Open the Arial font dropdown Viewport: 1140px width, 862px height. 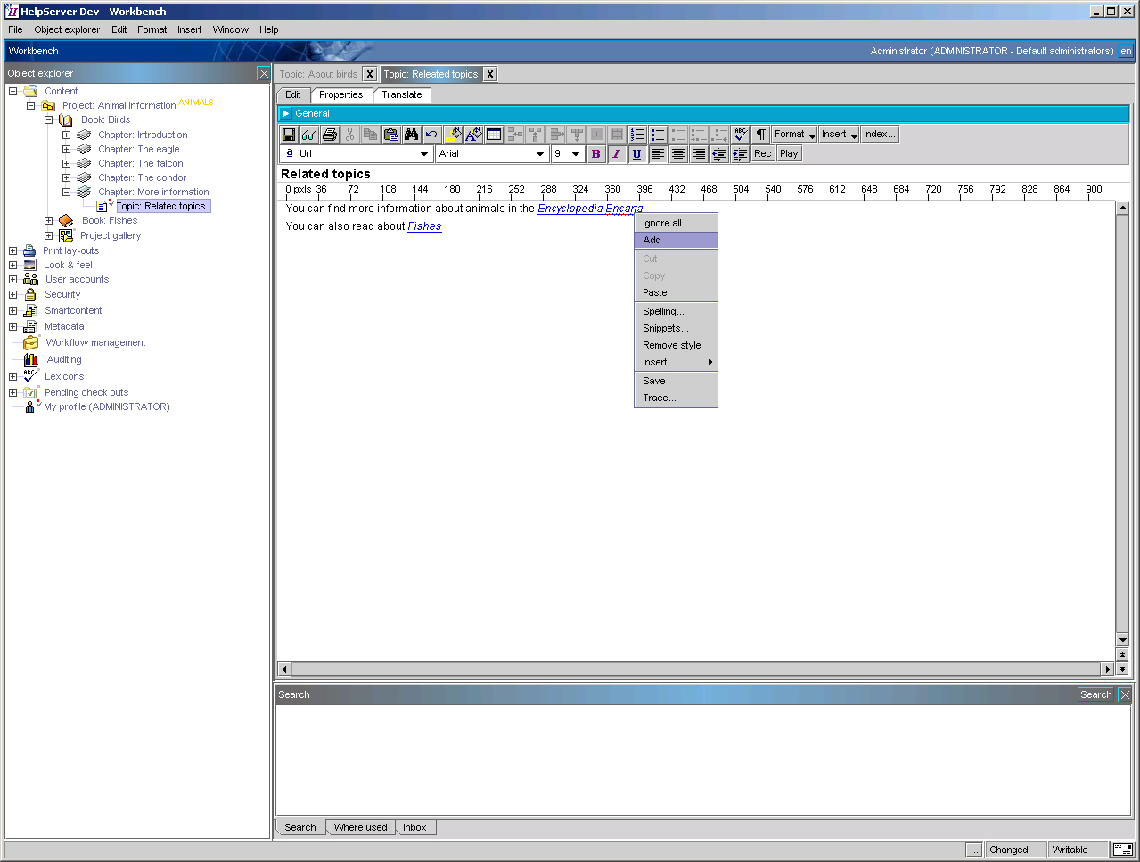540,154
